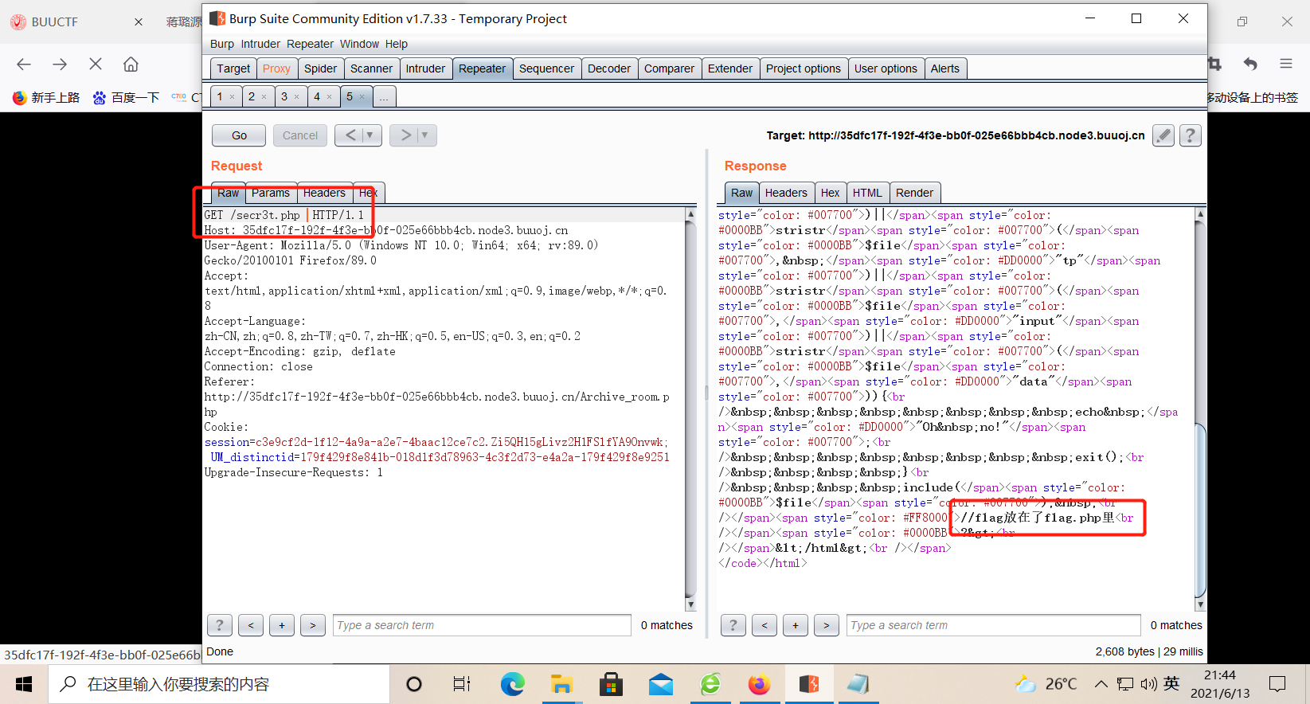Open the Repeater menu
This screenshot has width=1310, height=704.
click(310, 44)
